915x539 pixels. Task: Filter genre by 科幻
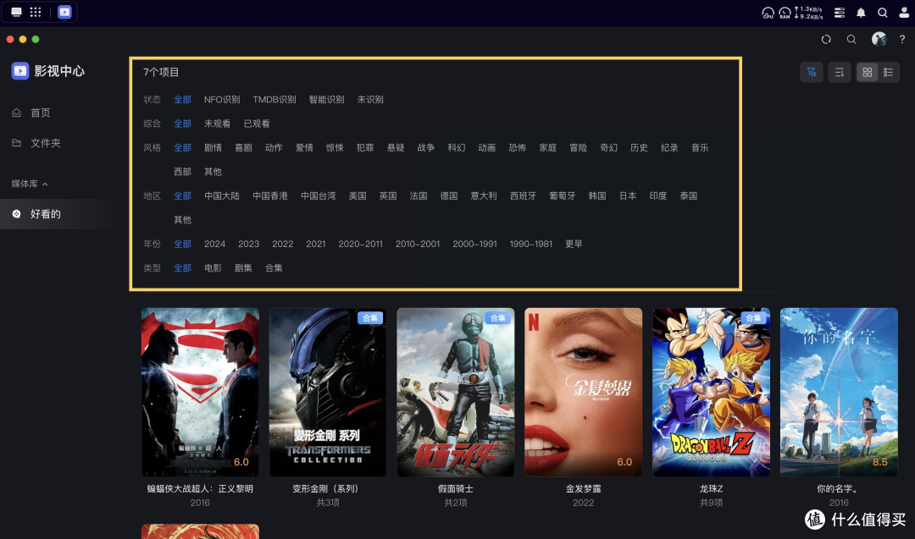pyautogui.click(x=457, y=148)
